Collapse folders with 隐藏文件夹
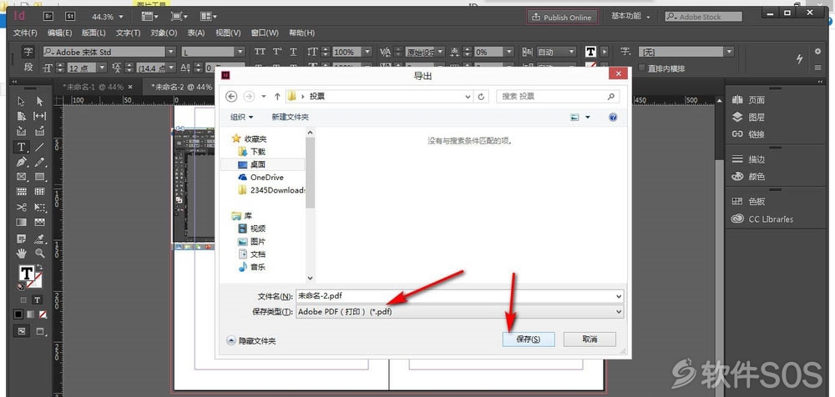Viewport: 835px width, 397px height. [251, 340]
